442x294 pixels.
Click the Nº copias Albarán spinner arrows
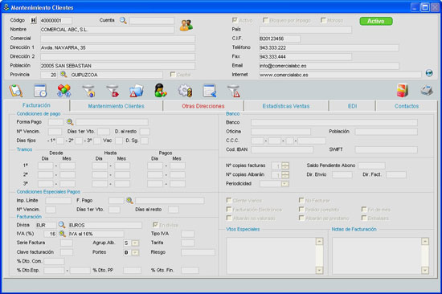[x=285, y=175]
